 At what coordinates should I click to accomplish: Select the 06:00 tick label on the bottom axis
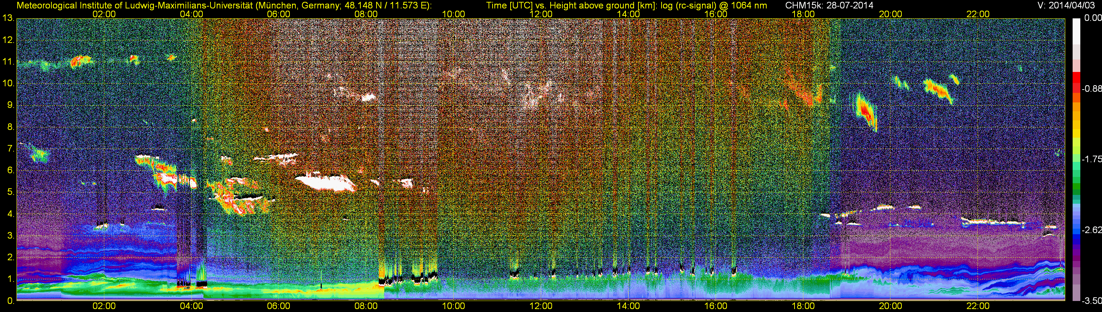[278, 306]
